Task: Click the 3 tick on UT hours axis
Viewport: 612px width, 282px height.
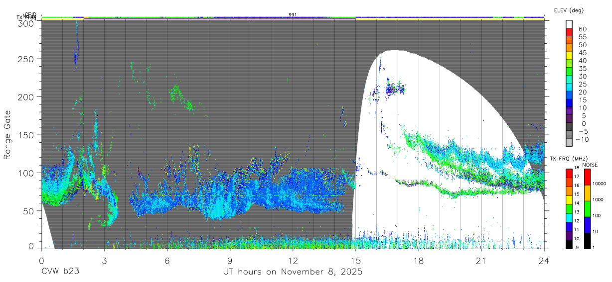Action: [x=104, y=261]
